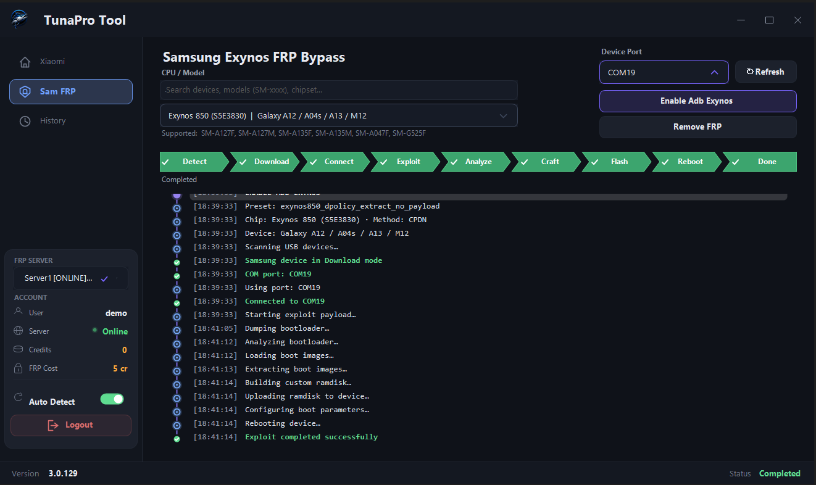This screenshot has height=485, width=816.
Task: Click the Credits coin icon
Action: [18, 349]
